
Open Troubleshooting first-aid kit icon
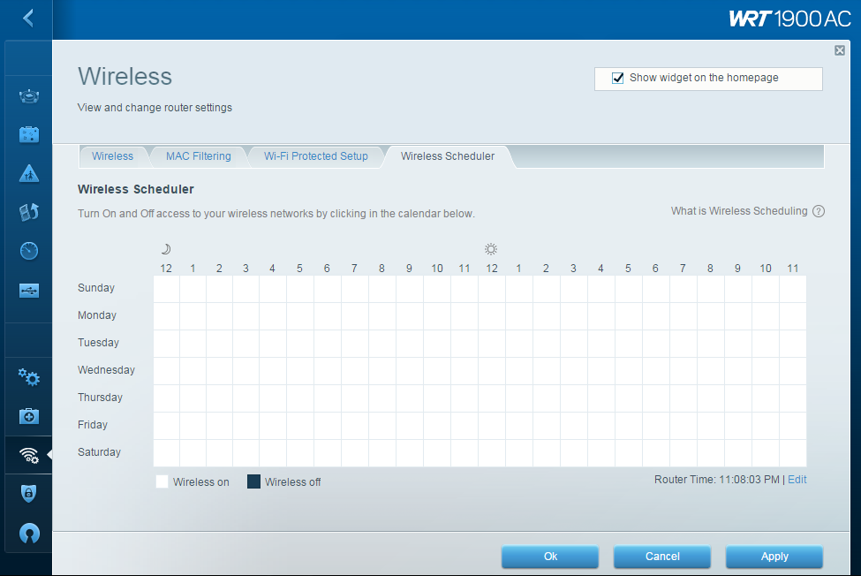[28, 416]
